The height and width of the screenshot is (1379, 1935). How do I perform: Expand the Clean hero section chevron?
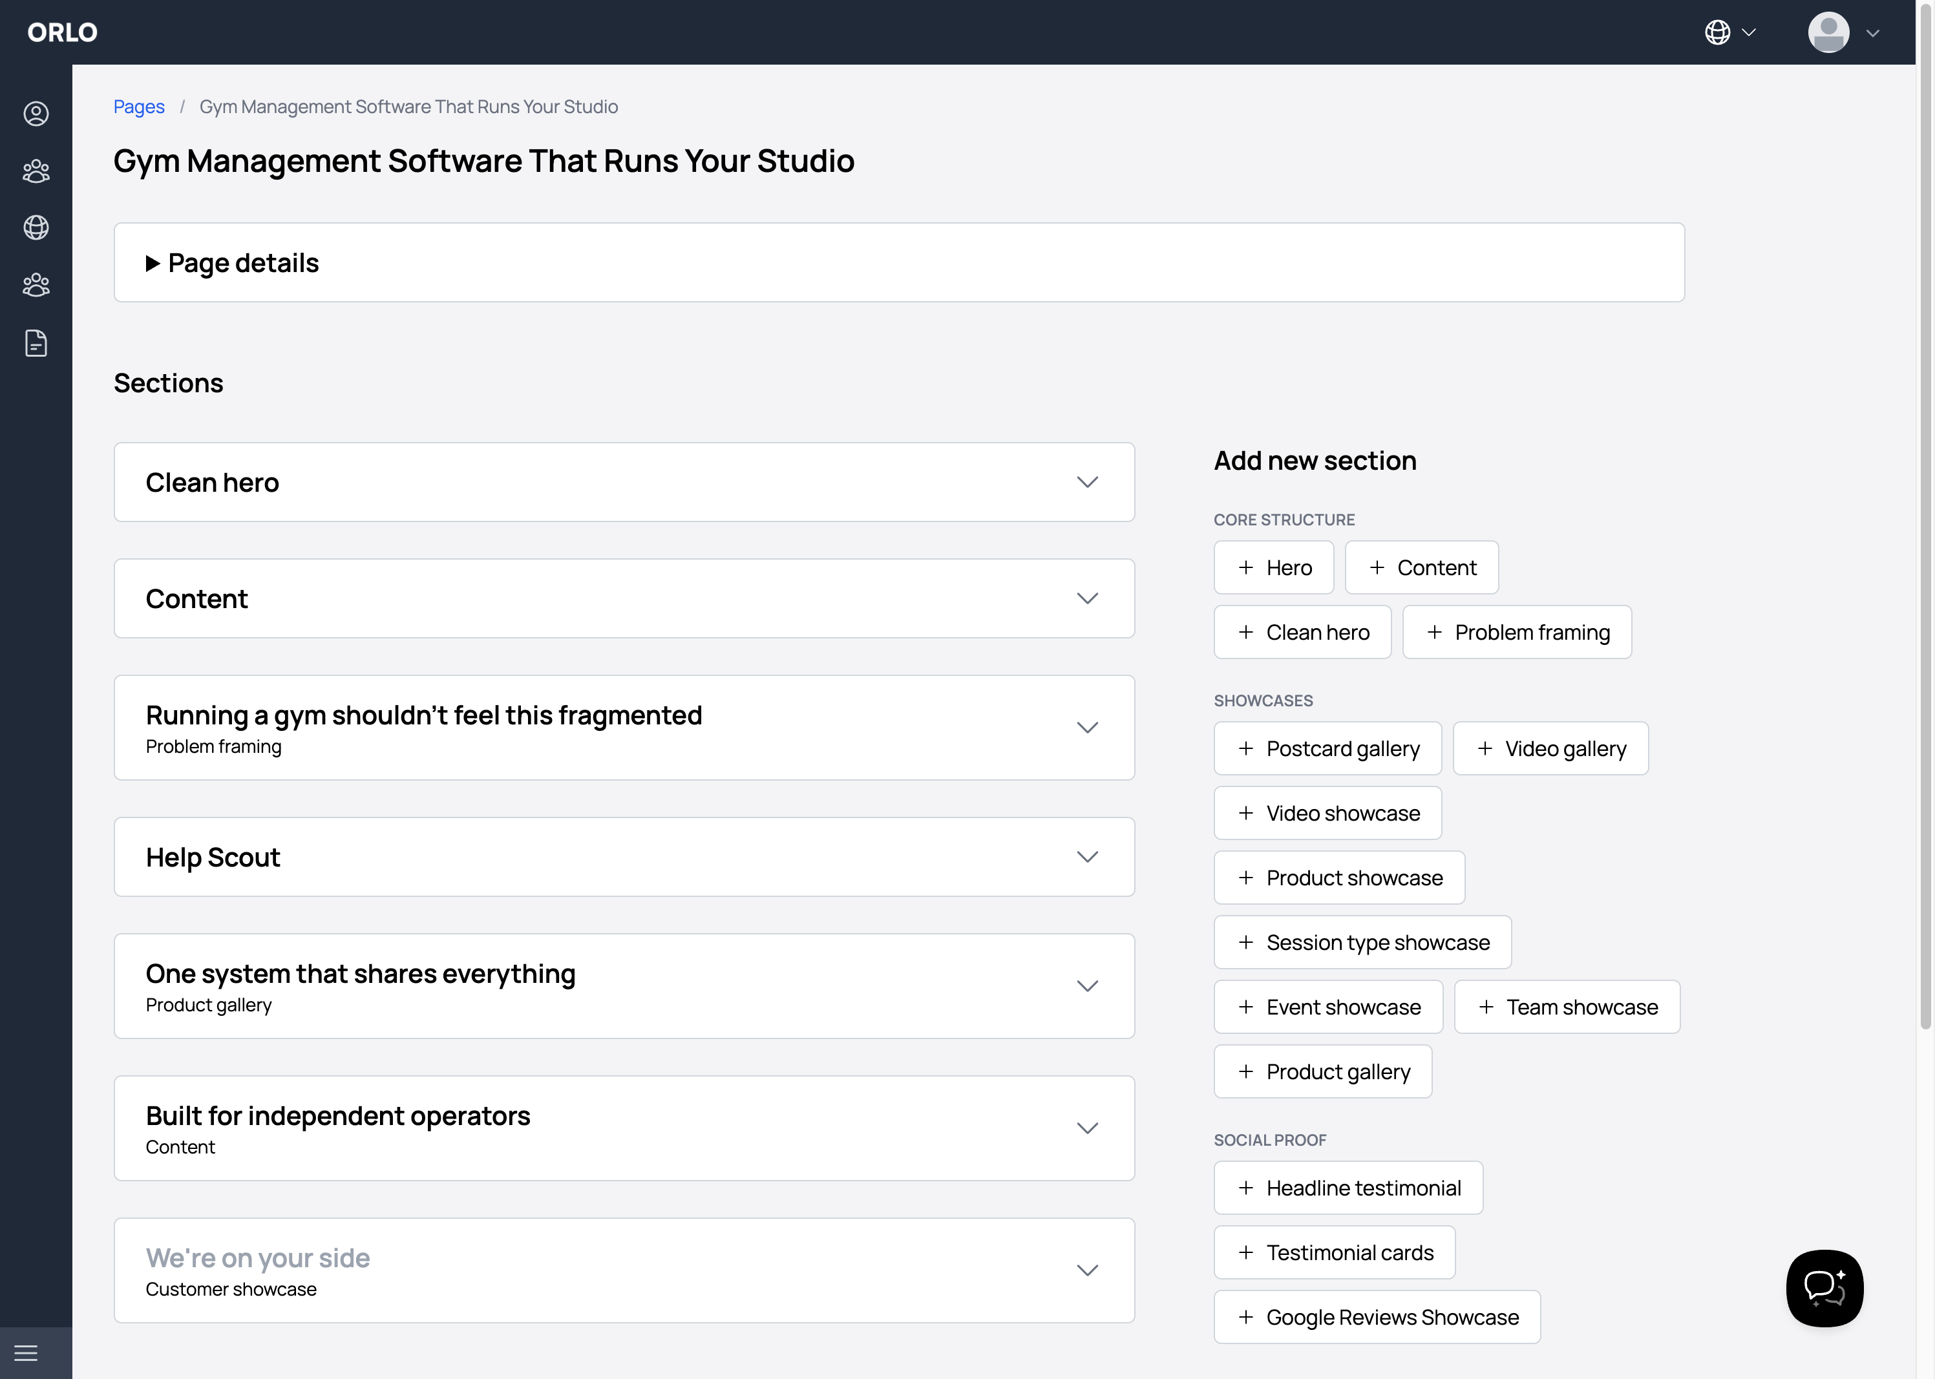pyautogui.click(x=1088, y=481)
